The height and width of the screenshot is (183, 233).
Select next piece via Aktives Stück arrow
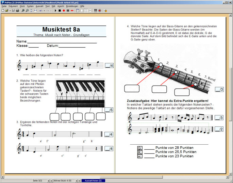click(78, 181)
